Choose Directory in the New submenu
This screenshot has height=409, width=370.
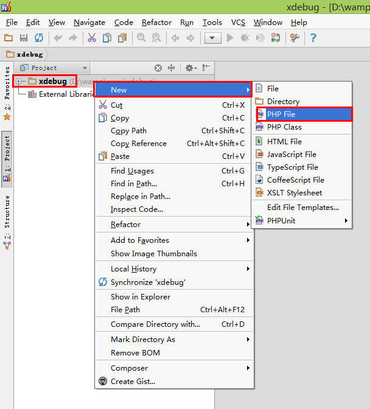click(302, 102)
